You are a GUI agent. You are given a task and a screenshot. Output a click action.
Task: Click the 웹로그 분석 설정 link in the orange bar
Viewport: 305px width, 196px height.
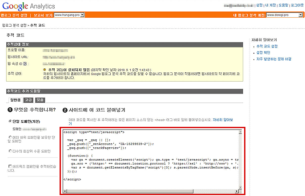[x=14, y=15]
